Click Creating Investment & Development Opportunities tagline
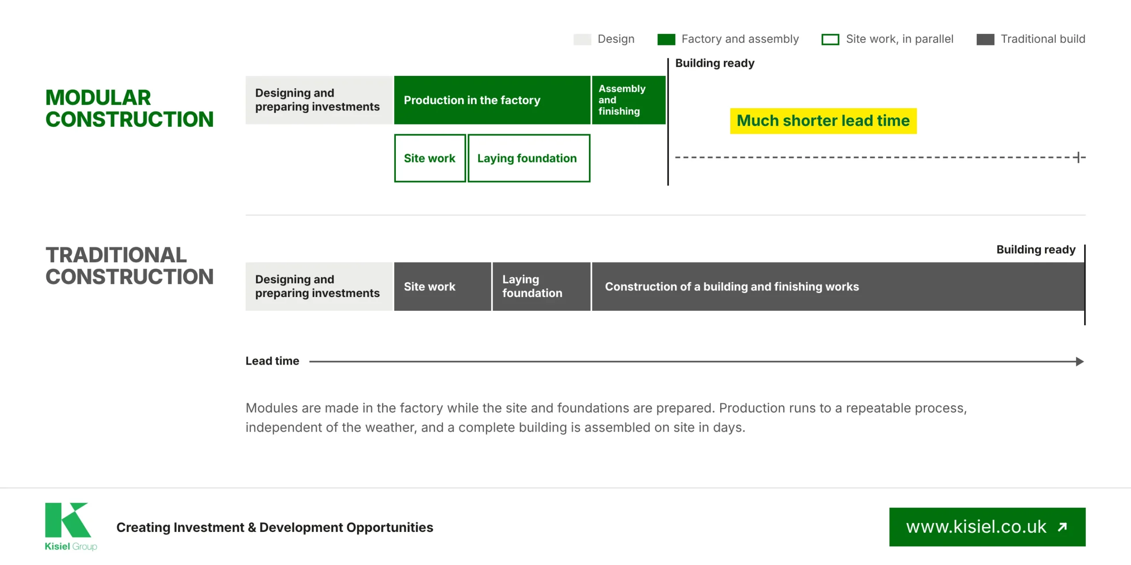The height and width of the screenshot is (565, 1131). [x=274, y=527]
